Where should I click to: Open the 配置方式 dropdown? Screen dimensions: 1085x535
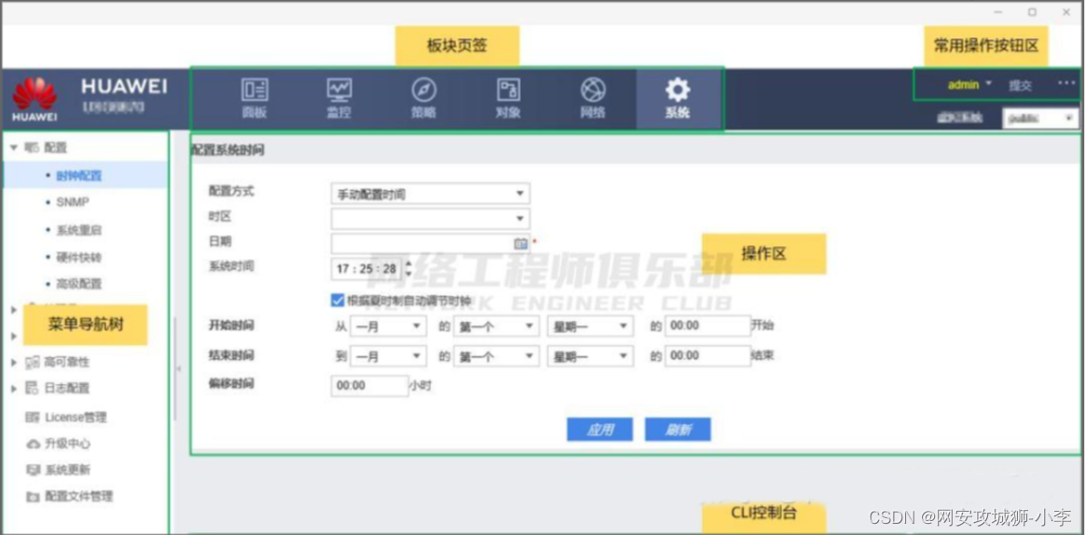coord(431,194)
